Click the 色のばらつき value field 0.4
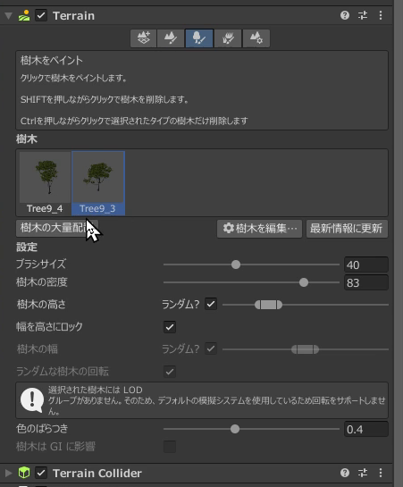 366,430
